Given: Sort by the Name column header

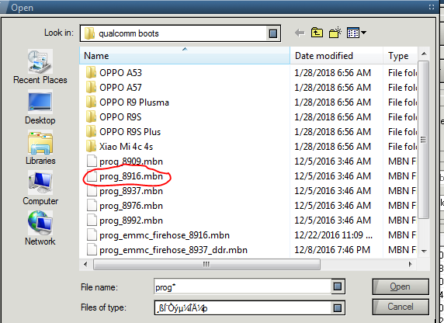Looking at the screenshot, I should click(x=185, y=56).
